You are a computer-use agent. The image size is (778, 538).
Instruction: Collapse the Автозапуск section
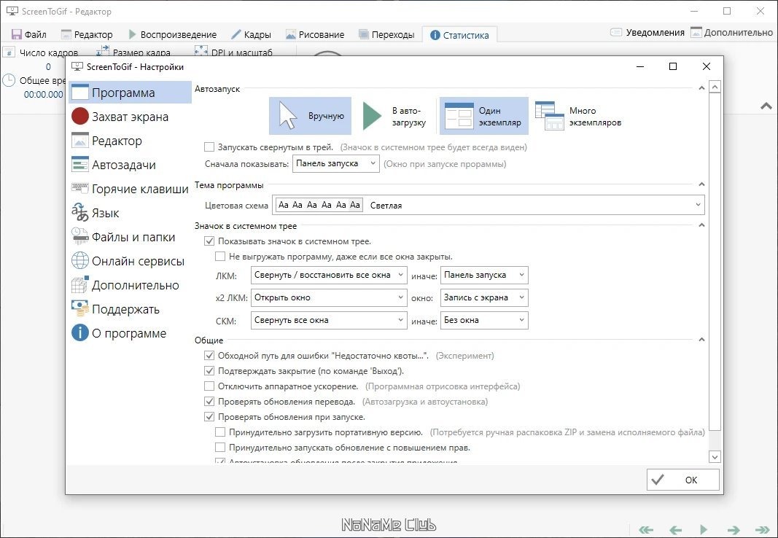click(701, 88)
